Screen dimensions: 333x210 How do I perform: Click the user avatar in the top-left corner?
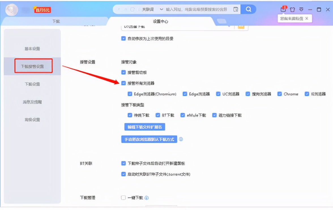tap(12, 9)
